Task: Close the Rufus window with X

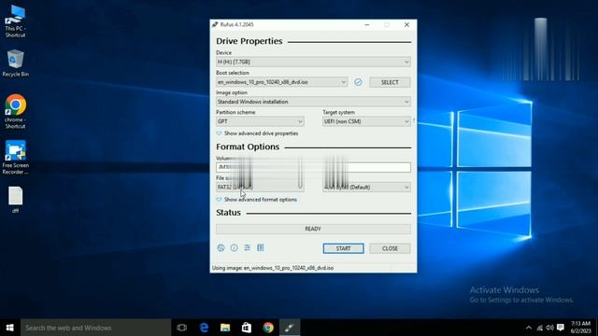Action: (x=406, y=25)
